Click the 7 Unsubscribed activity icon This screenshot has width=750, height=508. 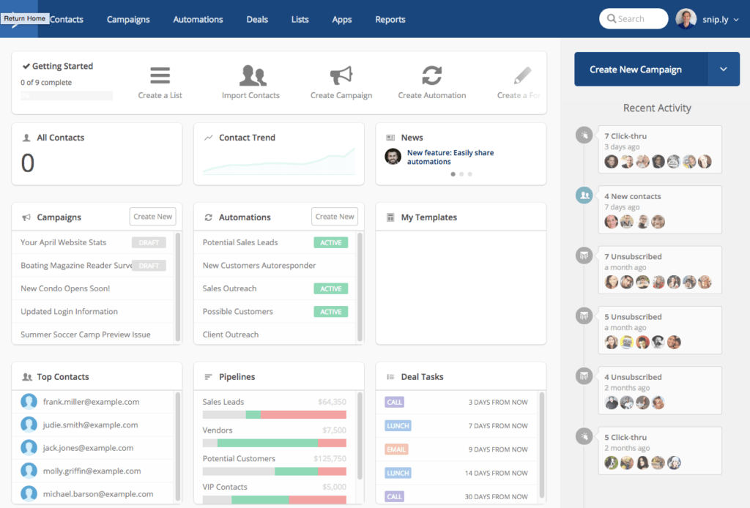(x=584, y=255)
